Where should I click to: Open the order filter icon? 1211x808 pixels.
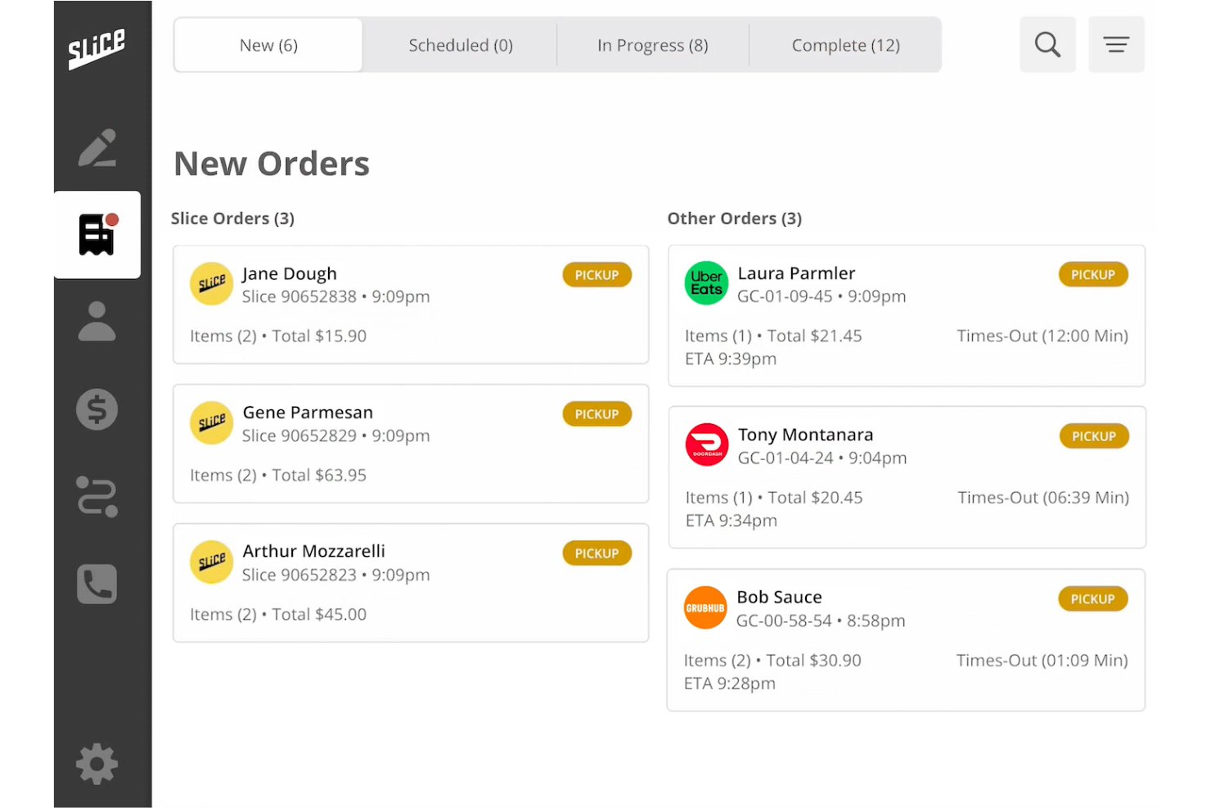tap(1116, 44)
